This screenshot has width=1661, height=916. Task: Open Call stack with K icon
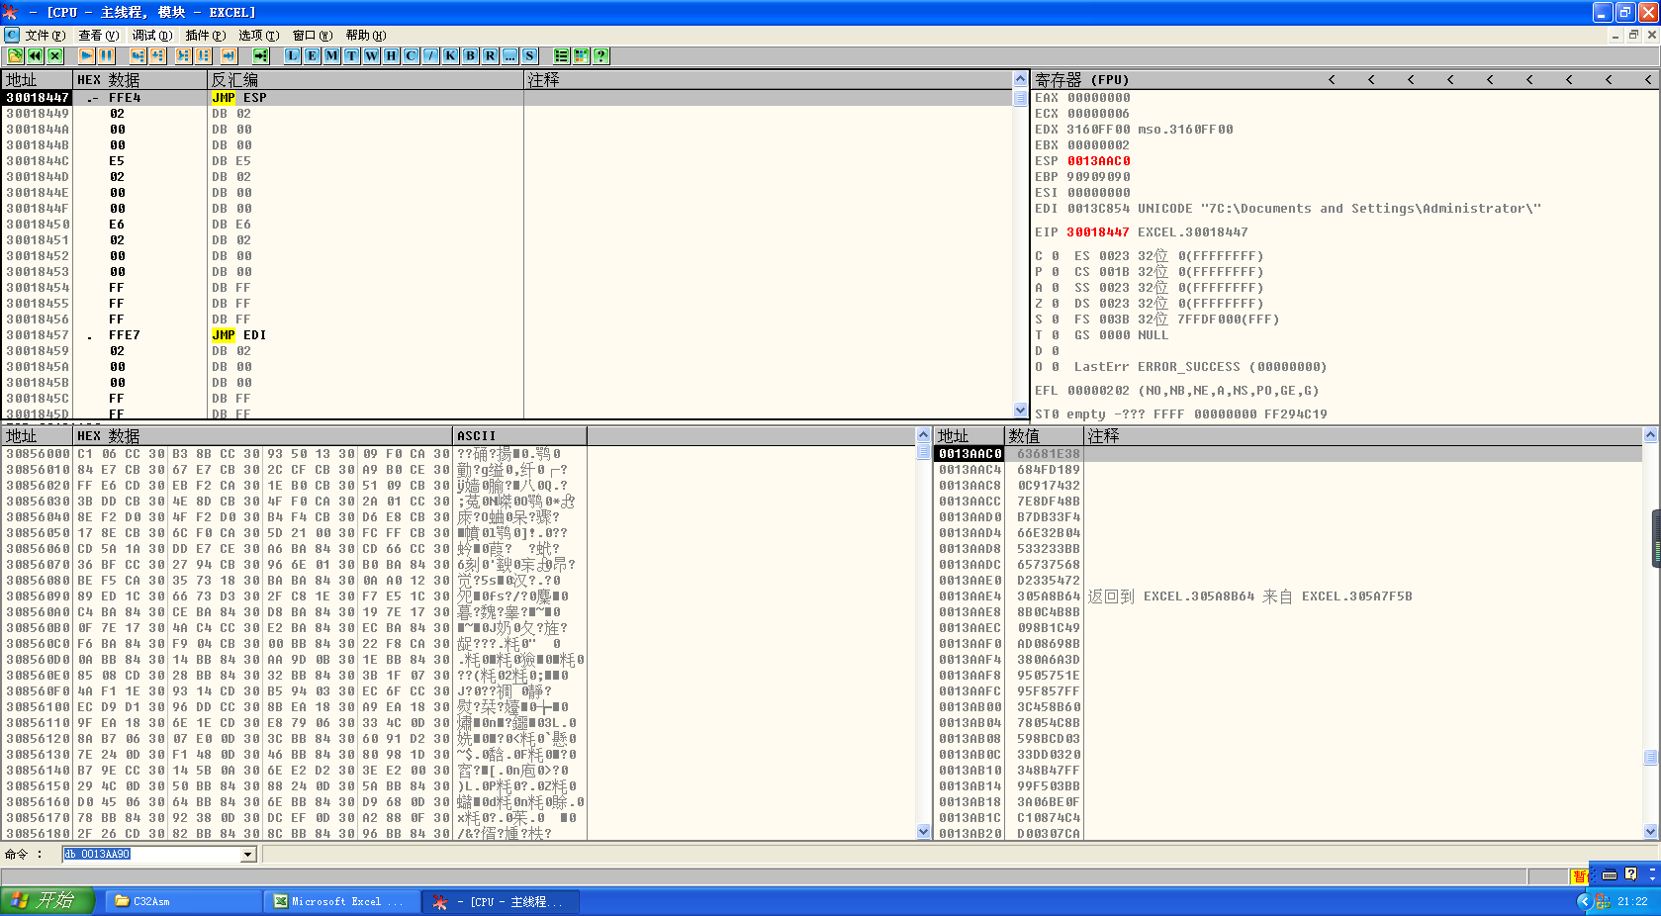[450, 55]
